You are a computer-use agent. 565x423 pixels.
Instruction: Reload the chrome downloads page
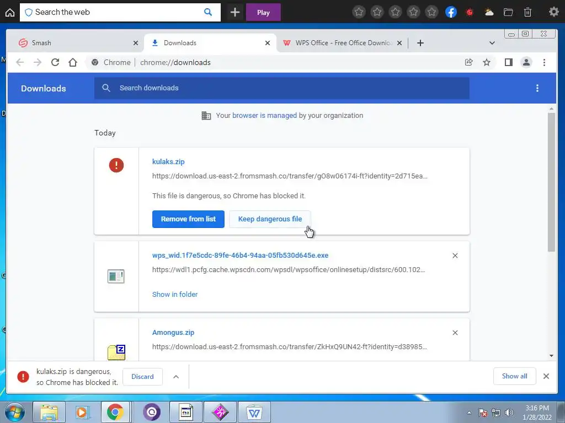(55, 62)
